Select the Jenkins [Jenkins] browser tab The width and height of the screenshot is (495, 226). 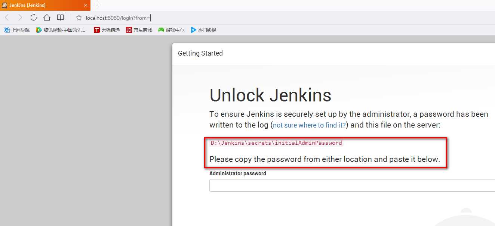click(45, 5)
